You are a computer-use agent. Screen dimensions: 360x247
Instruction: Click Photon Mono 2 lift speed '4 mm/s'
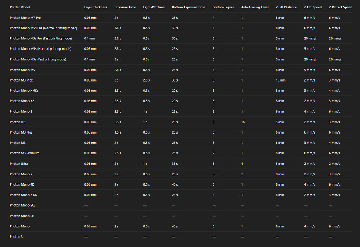tap(309, 112)
